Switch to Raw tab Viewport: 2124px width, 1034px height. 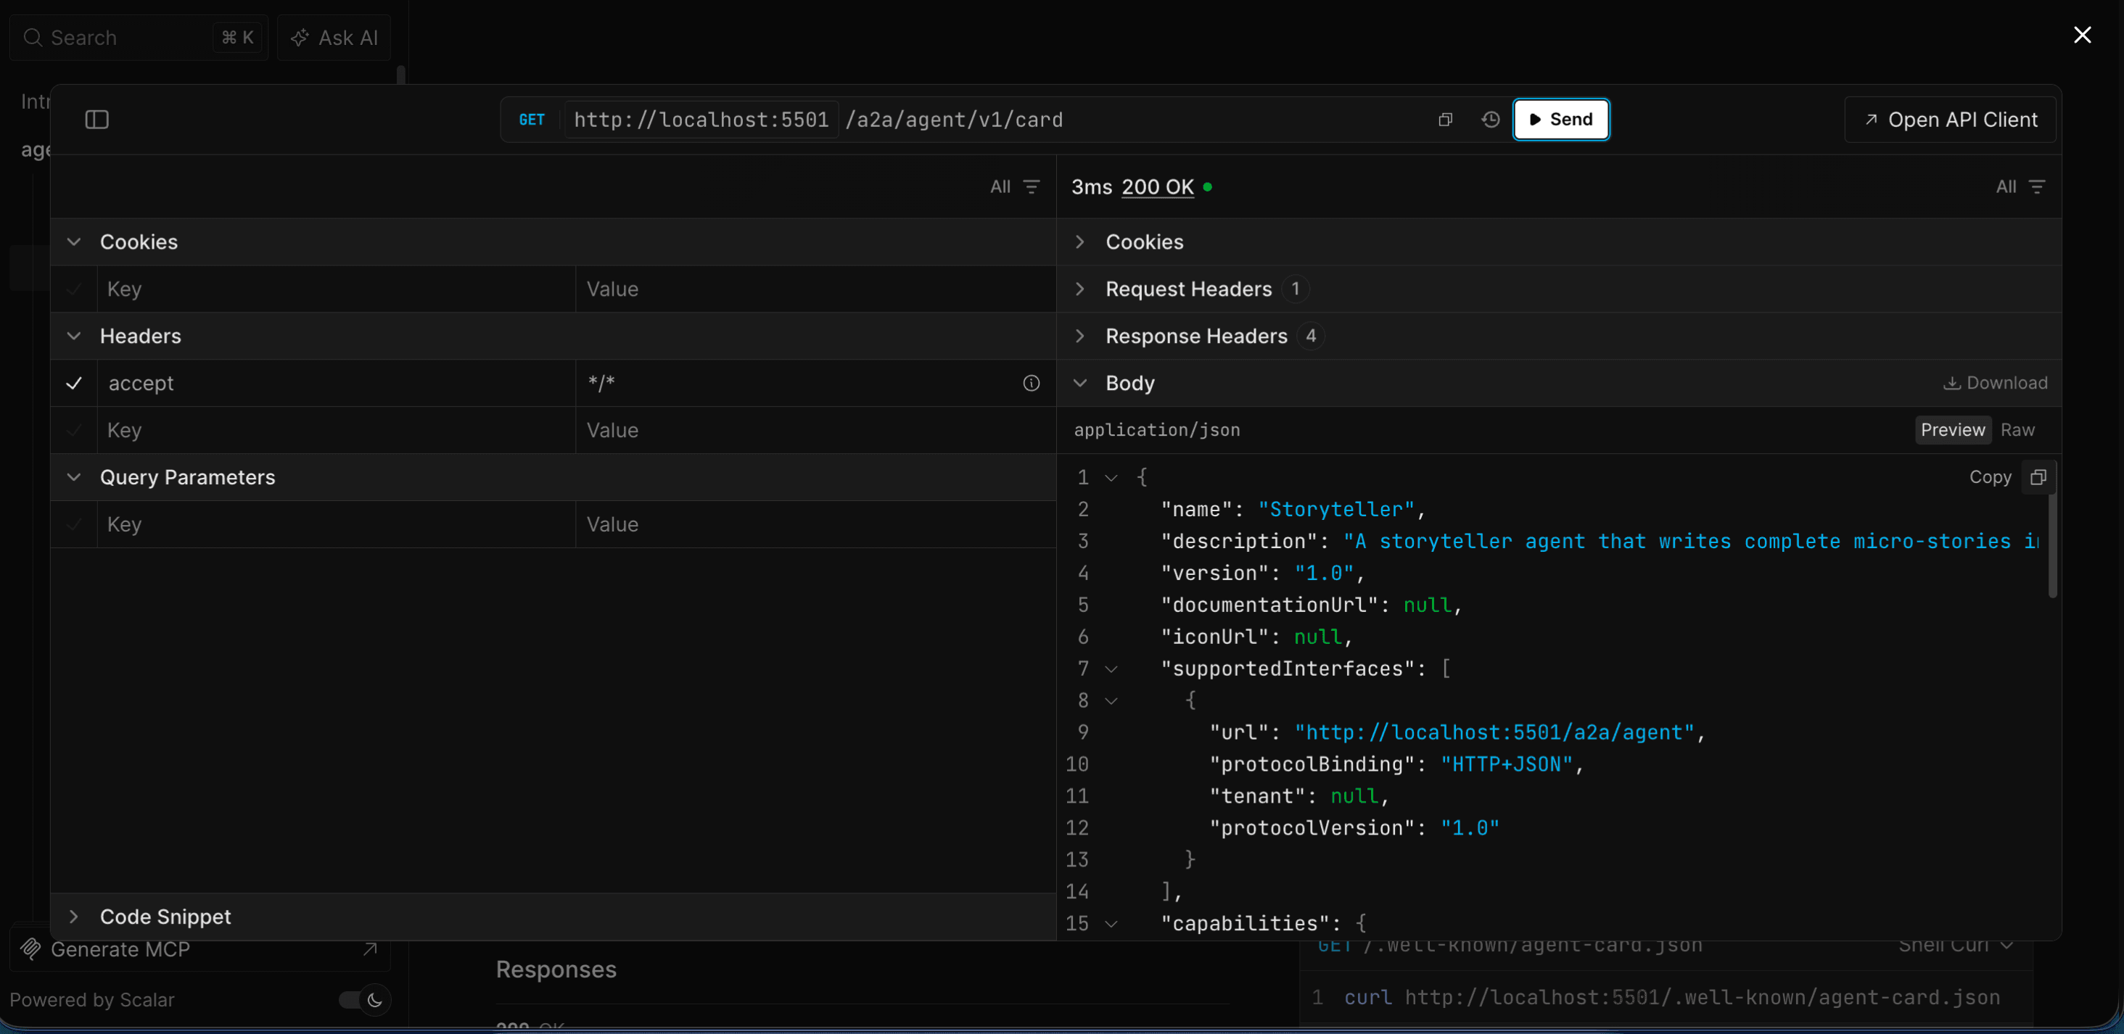pyautogui.click(x=2017, y=430)
